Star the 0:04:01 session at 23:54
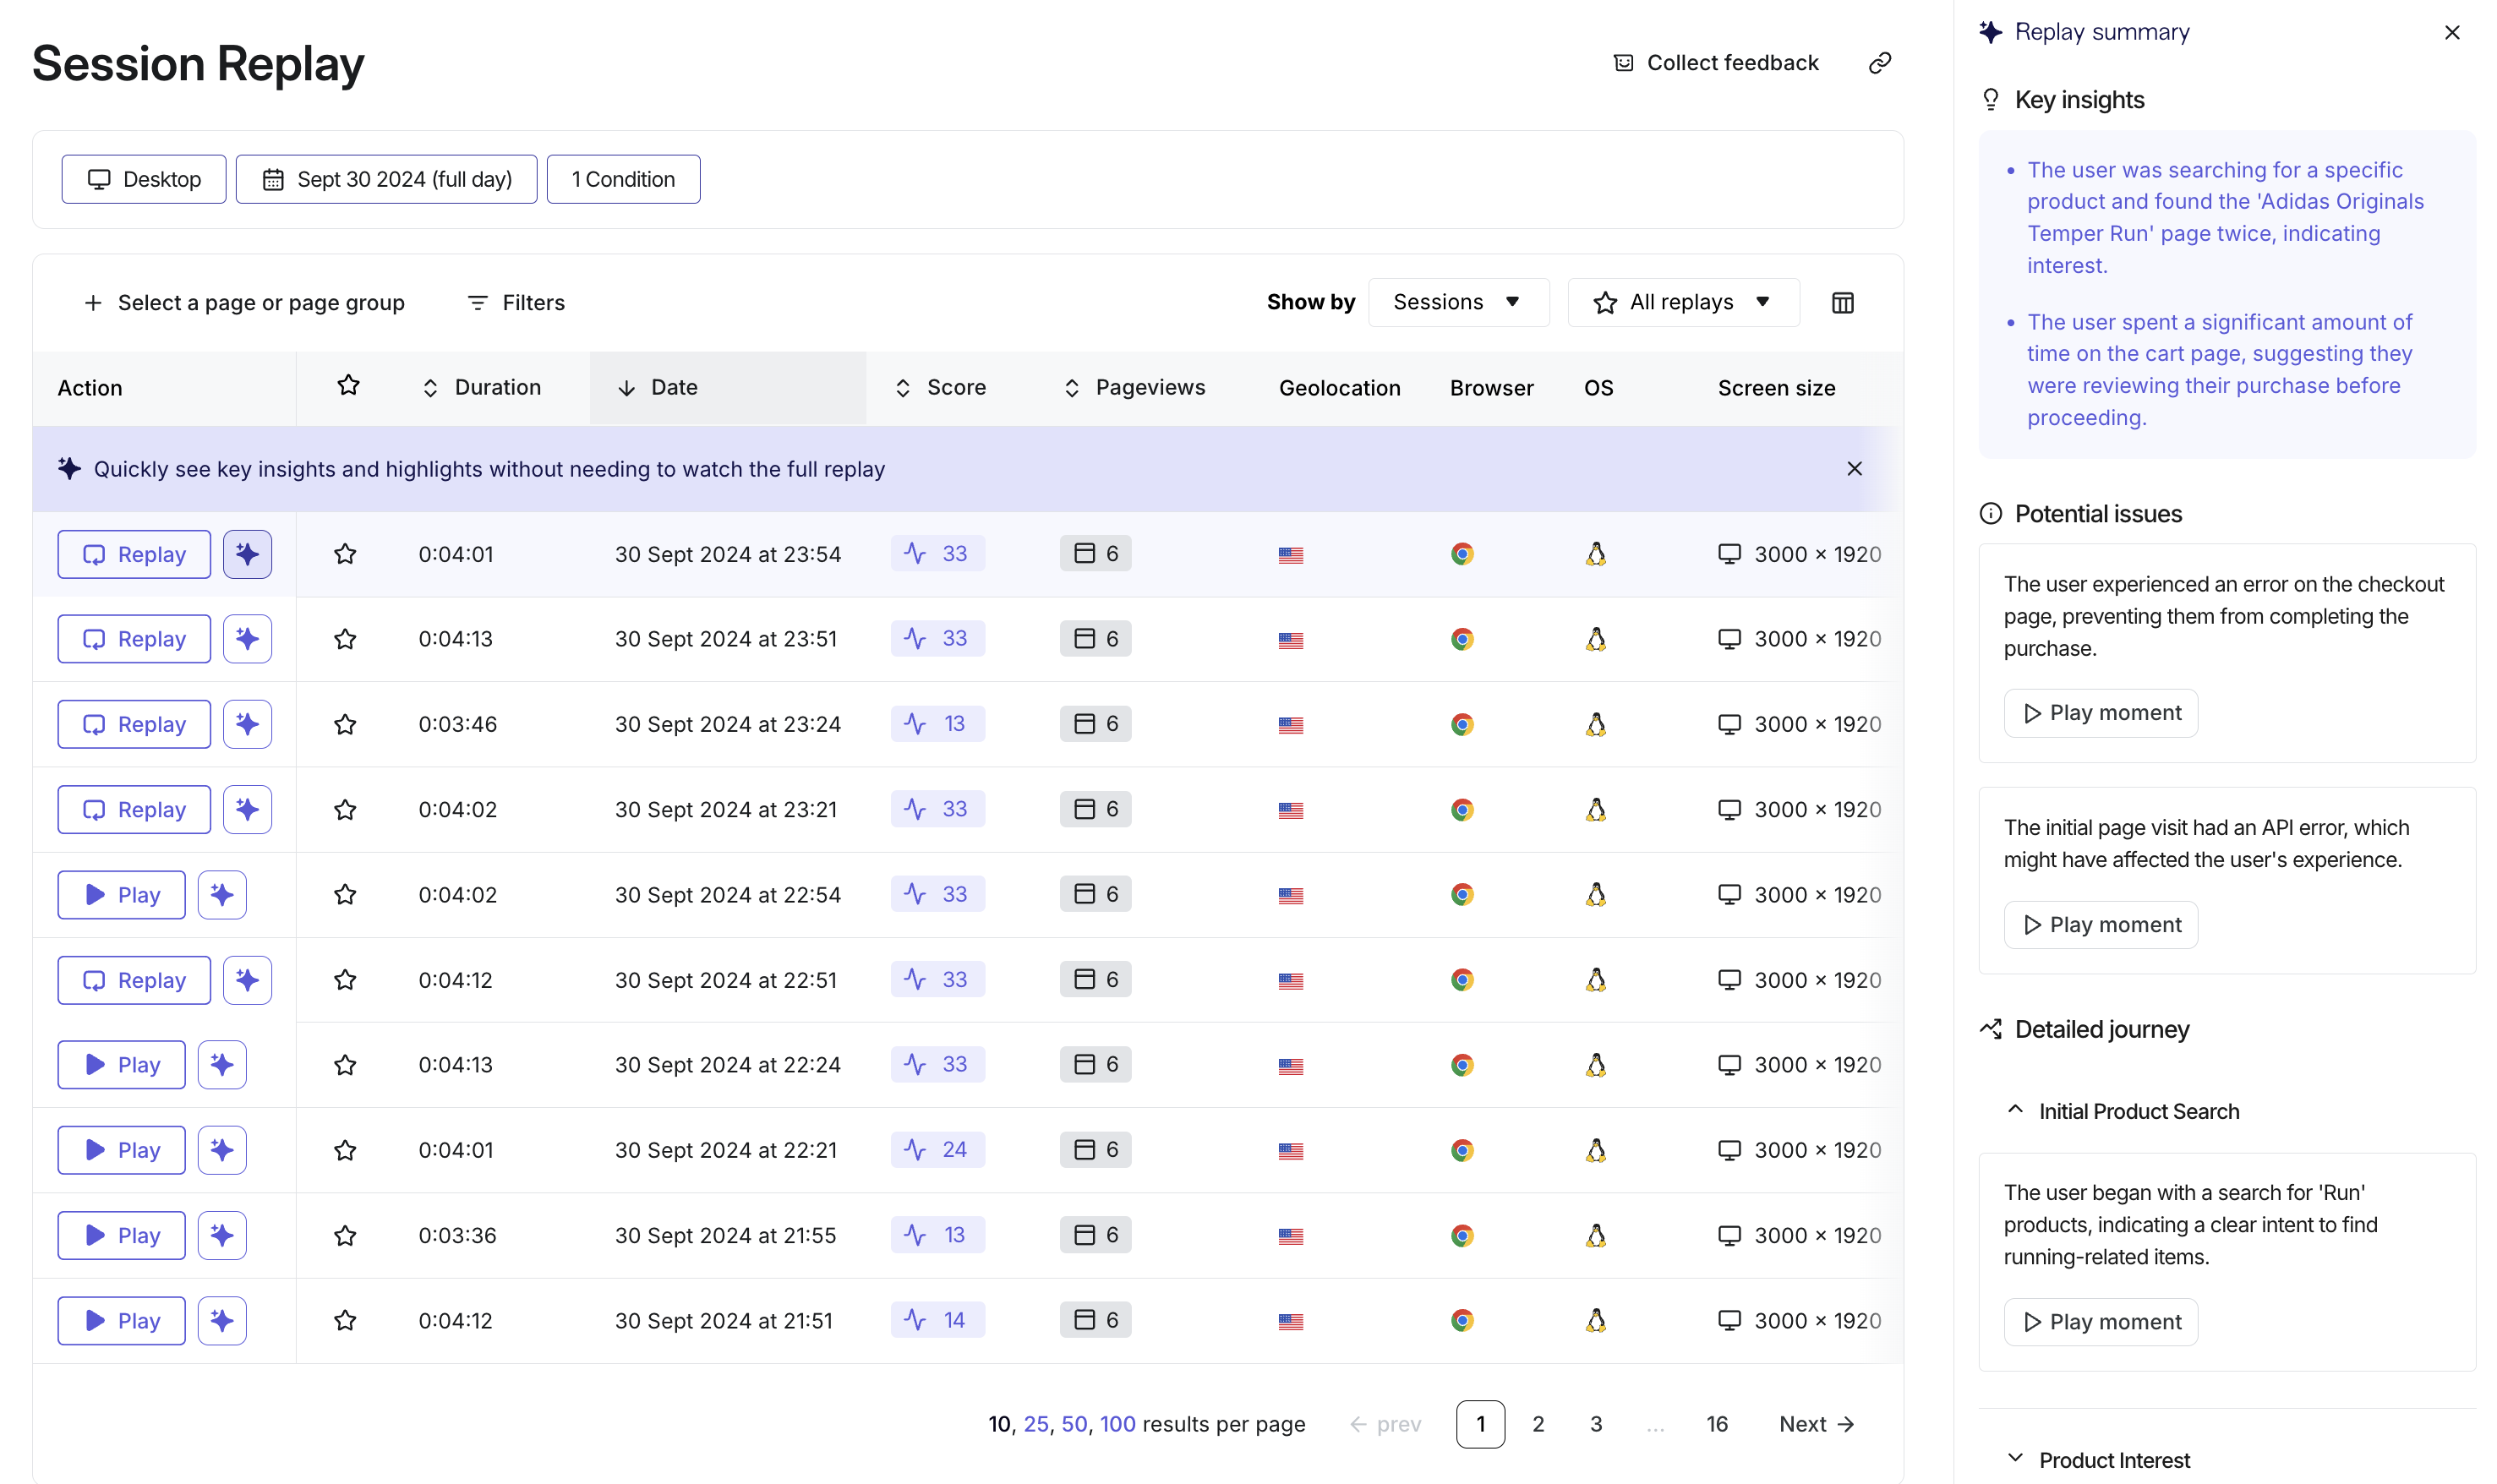Viewport: 2497px width, 1484px height. click(345, 554)
